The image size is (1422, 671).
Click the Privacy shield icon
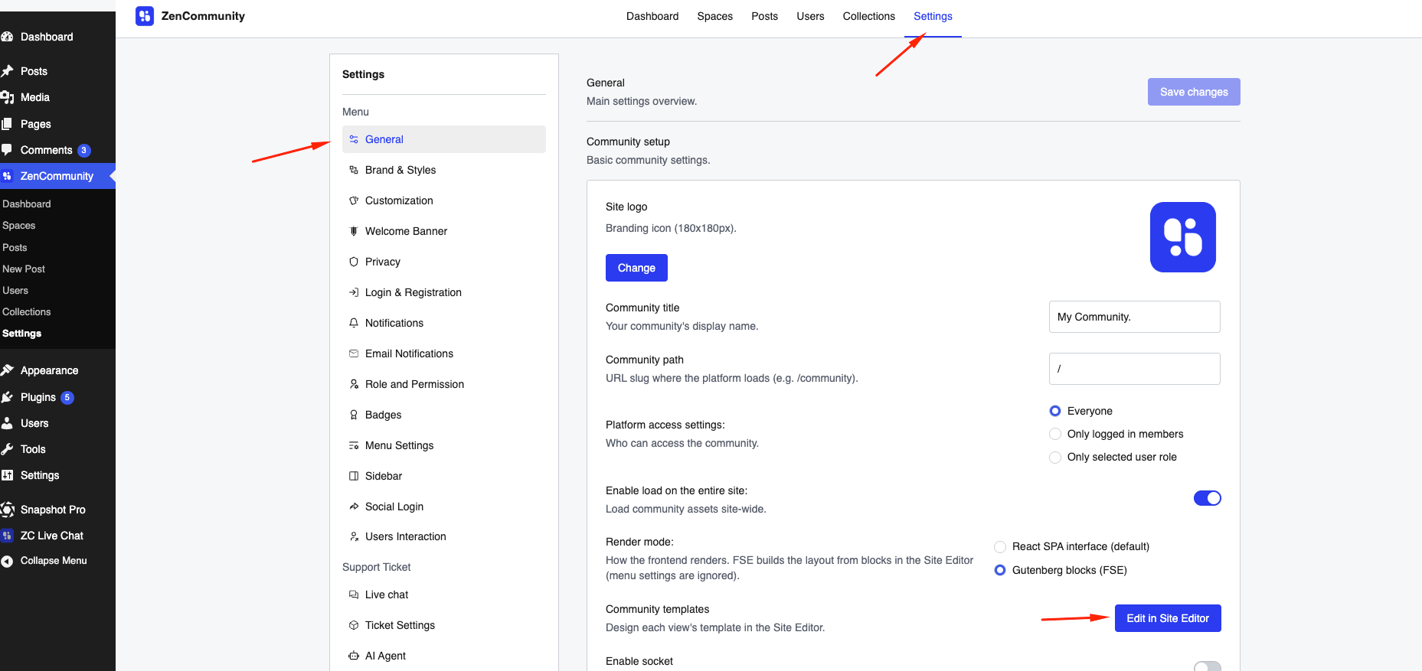tap(354, 262)
